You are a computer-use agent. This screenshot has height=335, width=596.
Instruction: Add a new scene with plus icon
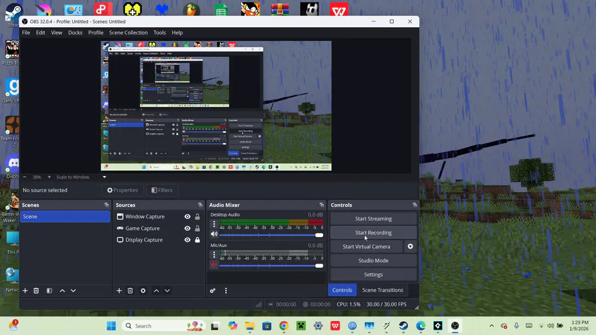pos(25,291)
